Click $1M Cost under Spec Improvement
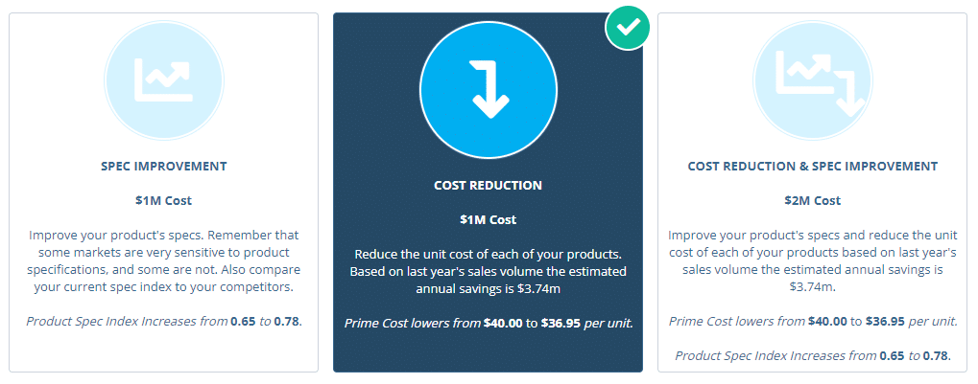The height and width of the screenshot is (384, 978). coord(164,200)
